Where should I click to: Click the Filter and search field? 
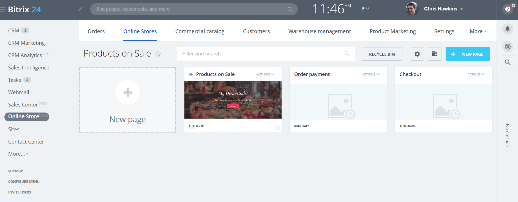coord(261,54)
